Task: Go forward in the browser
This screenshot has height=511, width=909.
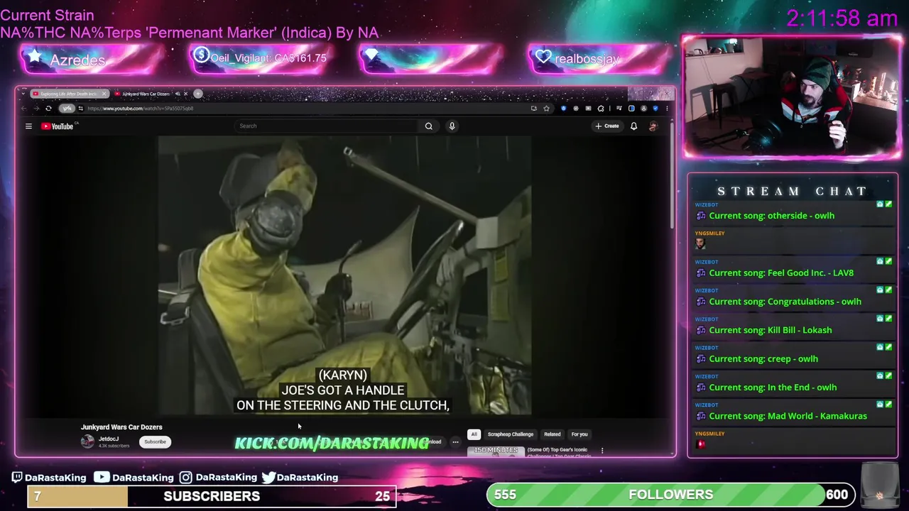Action: pyautogui.click(x=37, y=108)
